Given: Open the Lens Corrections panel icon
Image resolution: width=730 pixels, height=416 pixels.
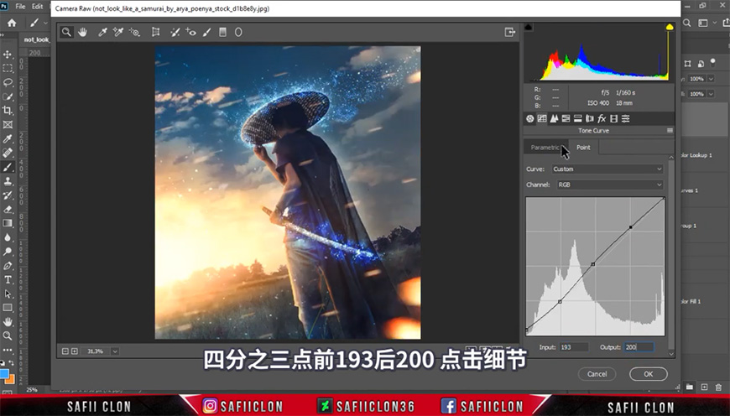Looking at the screenshot, I should pos(589,118).
